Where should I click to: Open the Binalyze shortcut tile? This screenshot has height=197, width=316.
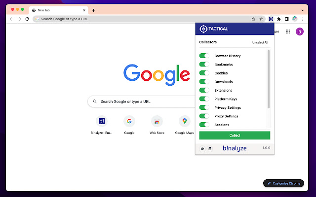click(x=102, y=125)
